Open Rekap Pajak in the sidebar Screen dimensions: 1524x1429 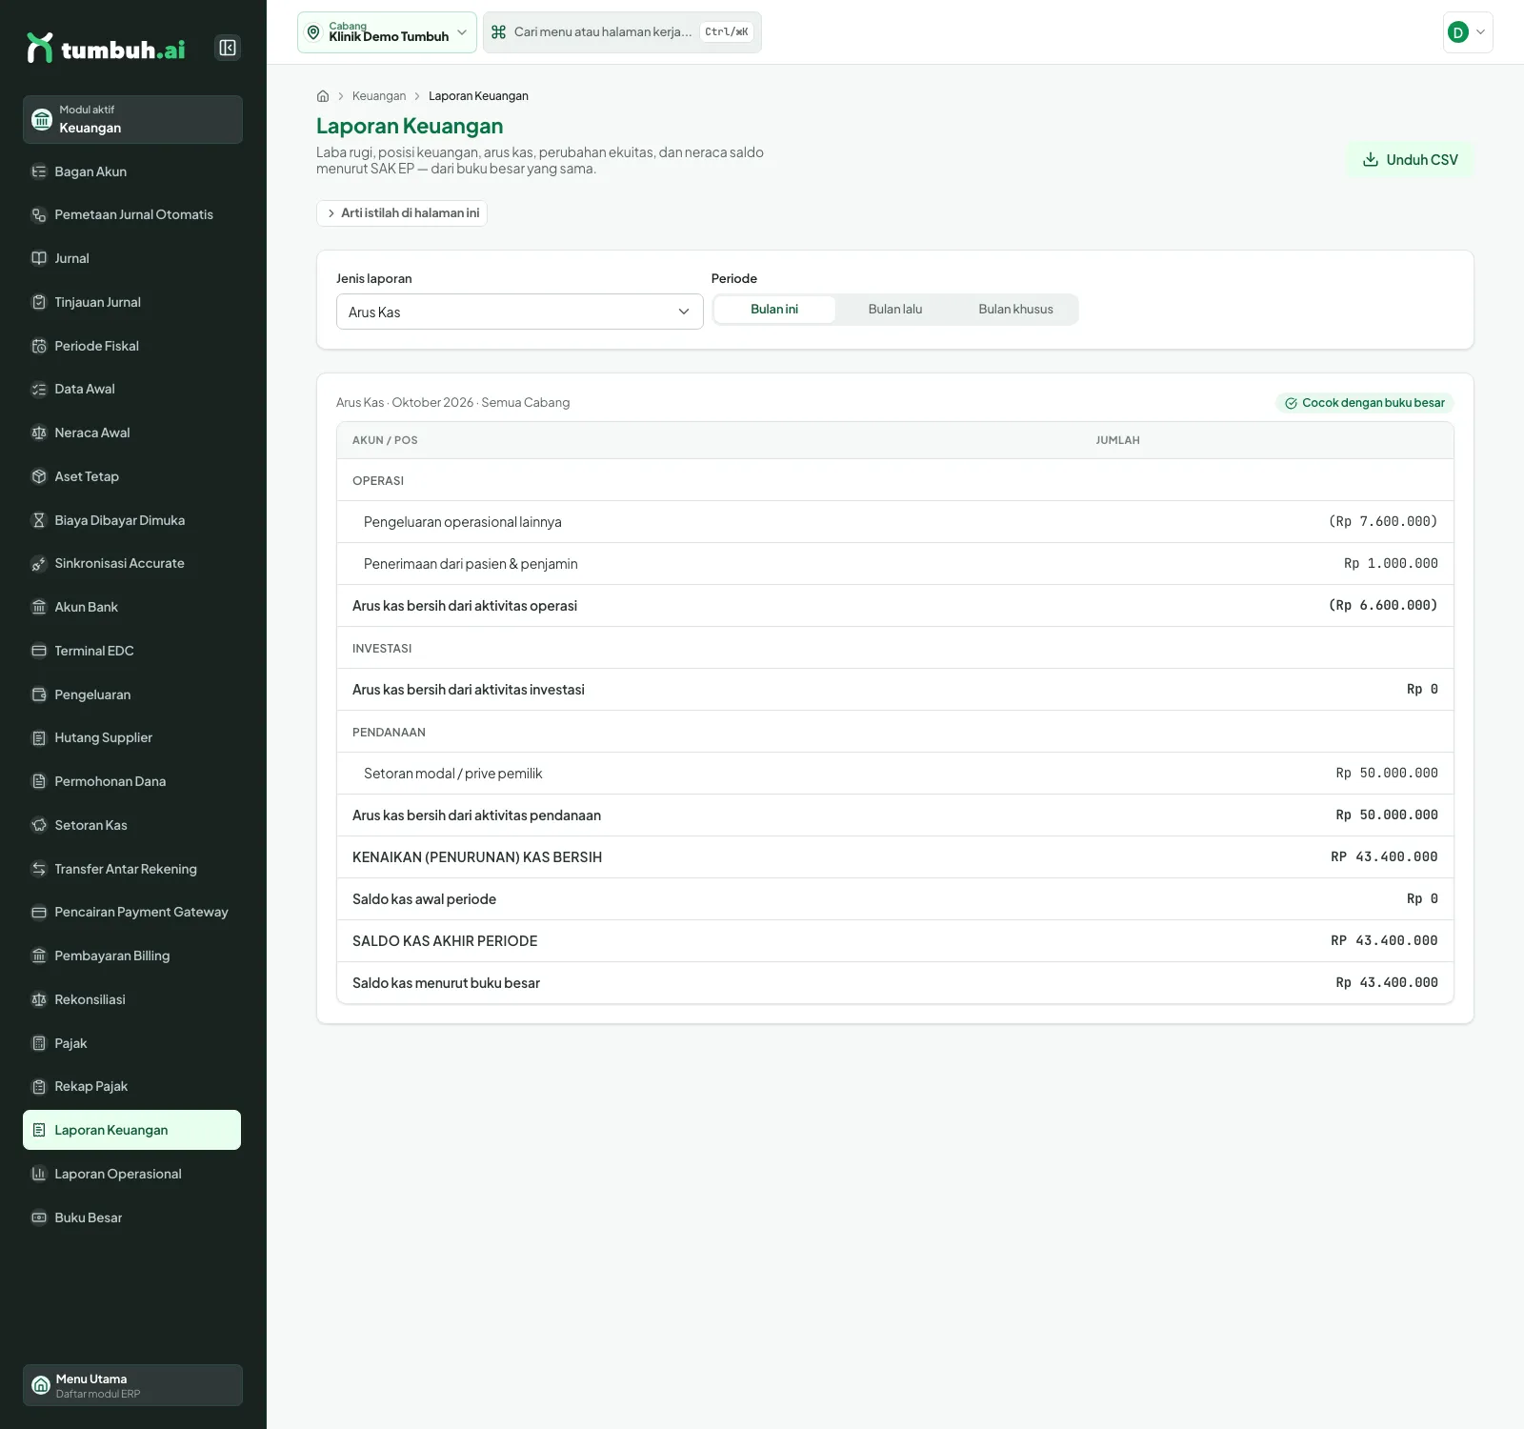coord(132,1086)
